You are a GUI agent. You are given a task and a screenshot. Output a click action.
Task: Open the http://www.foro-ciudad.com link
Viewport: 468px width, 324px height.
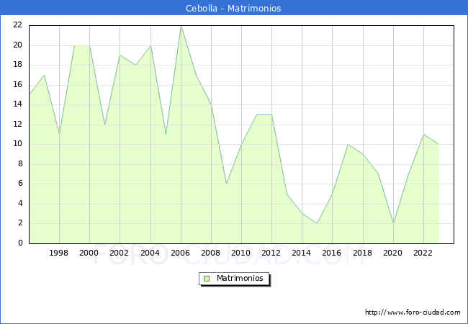click(x=413, y=312)
